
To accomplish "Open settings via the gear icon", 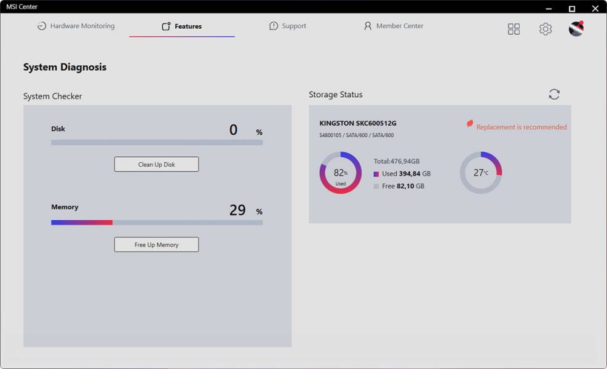I will [546, 29].
